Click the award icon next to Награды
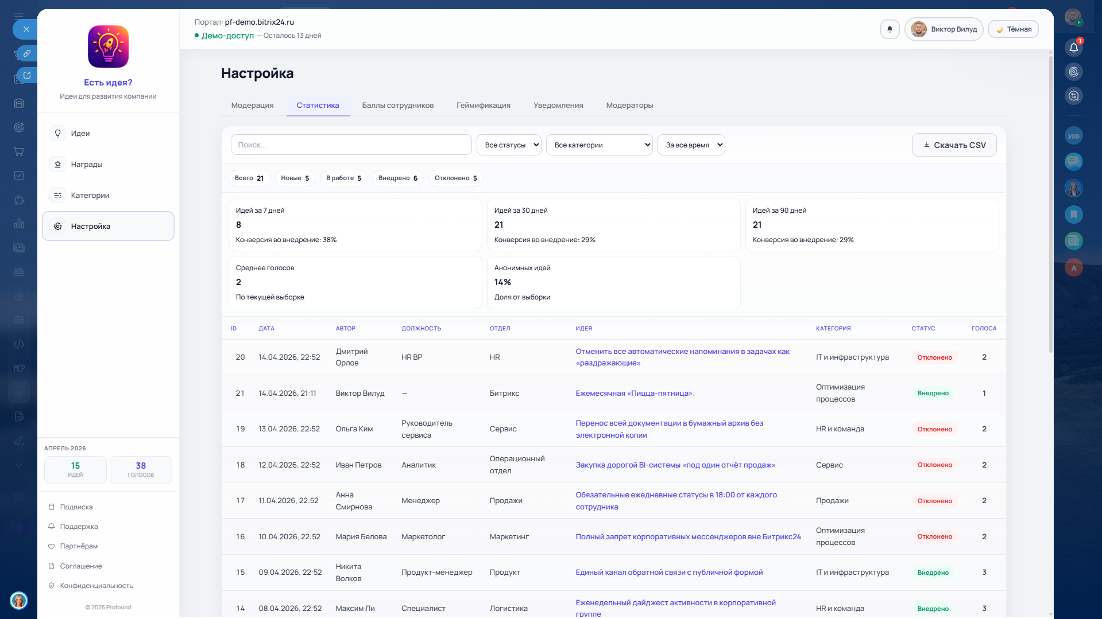This screenshot has width=1102, height=619. tap(57, 165)
